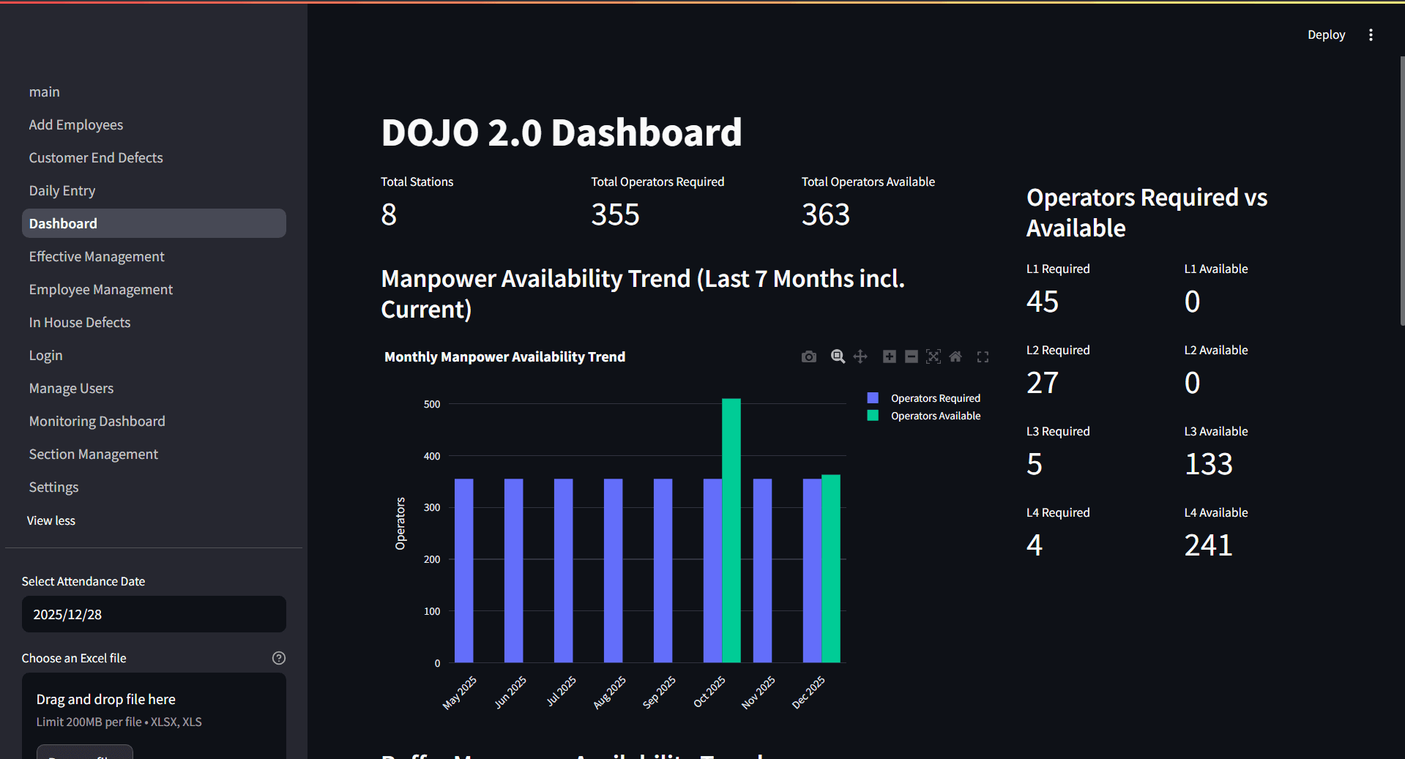
Task: Open the attendance date picker
Action: click(x=153, y=614)
